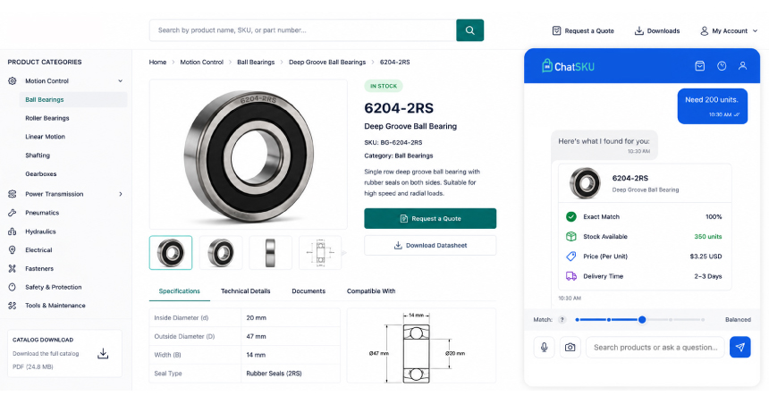Image resolution: width=769 pixels, height=404 pixels.
Task: Click the Hydraulics category icon
Action: tap(13, 231)
